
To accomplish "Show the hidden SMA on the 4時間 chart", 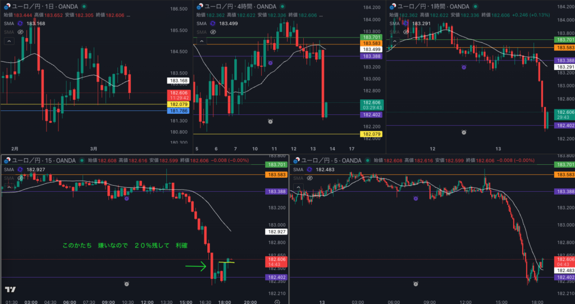I will point(213,32).
